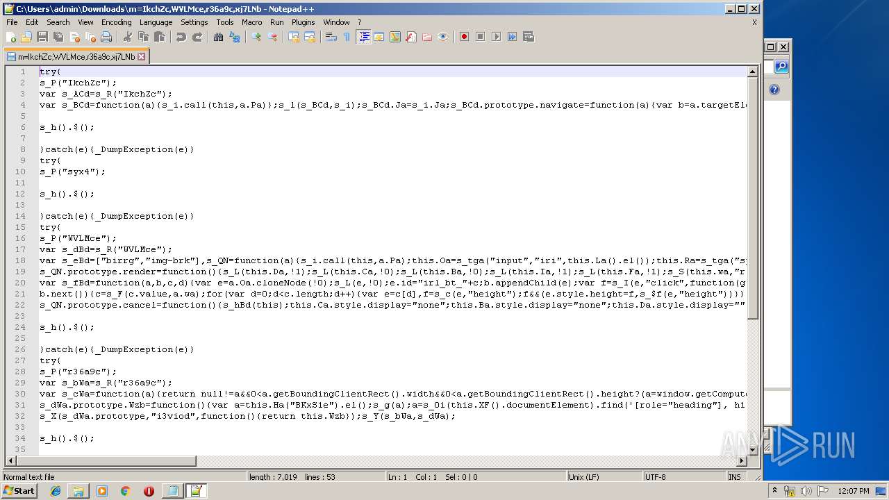Screen dimensions: 889x500
Task: Close the document tab with its red X
Action: tap(141, 57)
